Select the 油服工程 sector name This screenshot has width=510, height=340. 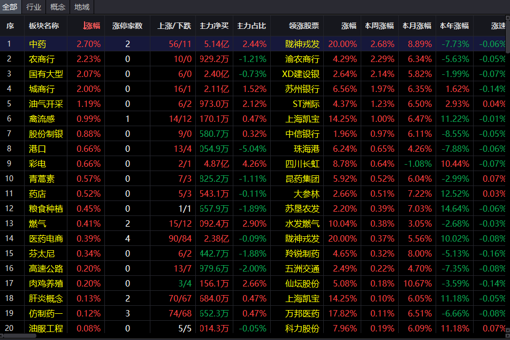click(46, 328)
